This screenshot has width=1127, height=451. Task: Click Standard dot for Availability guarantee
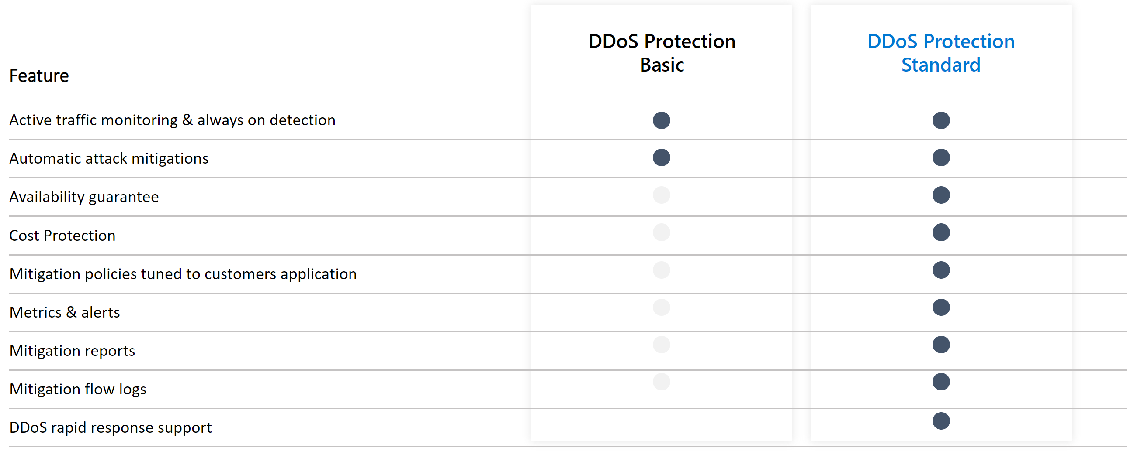(x=941, y=195)
